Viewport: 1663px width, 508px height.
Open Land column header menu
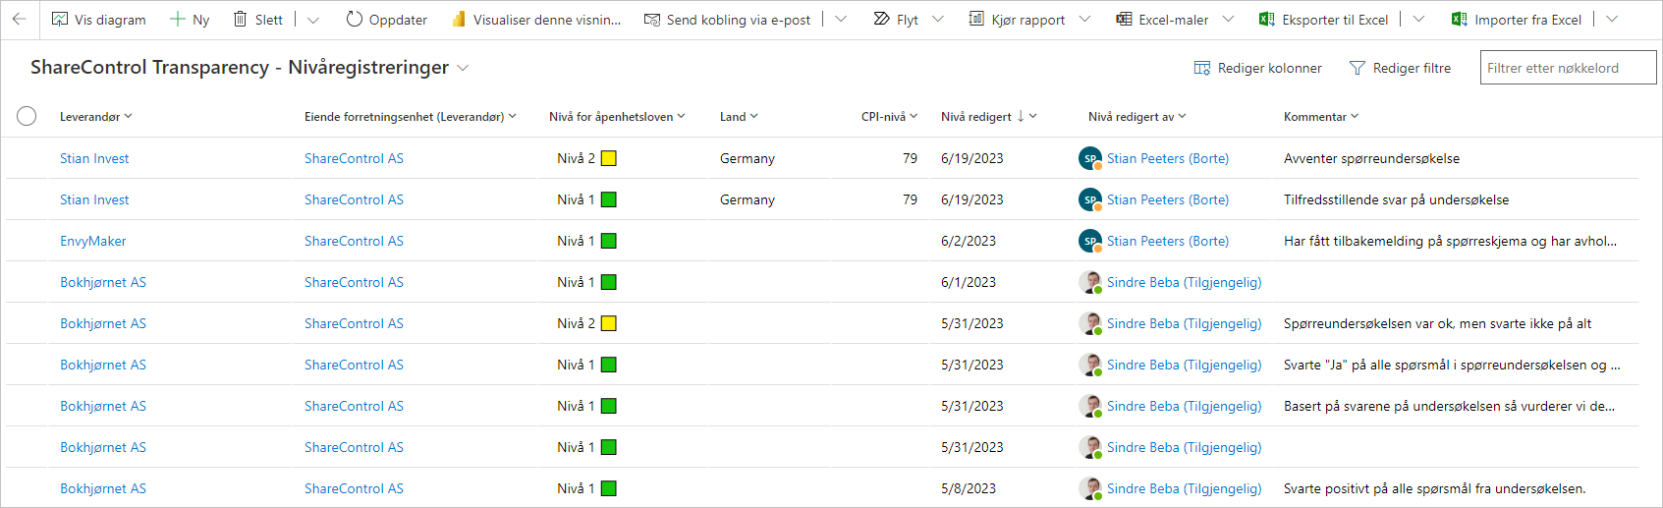point(739,116)
